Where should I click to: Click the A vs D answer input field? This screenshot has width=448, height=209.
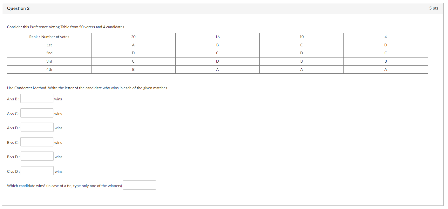(x=37, y=127)
